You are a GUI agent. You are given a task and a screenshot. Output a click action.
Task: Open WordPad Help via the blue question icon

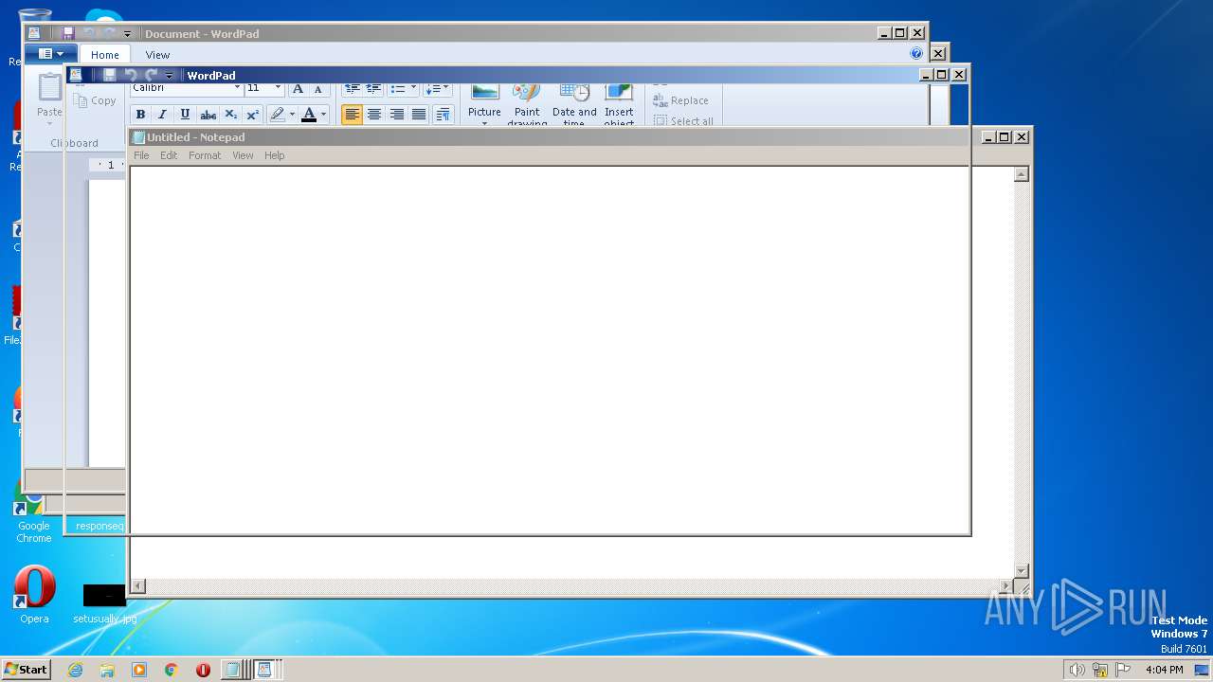coord(916,54)
